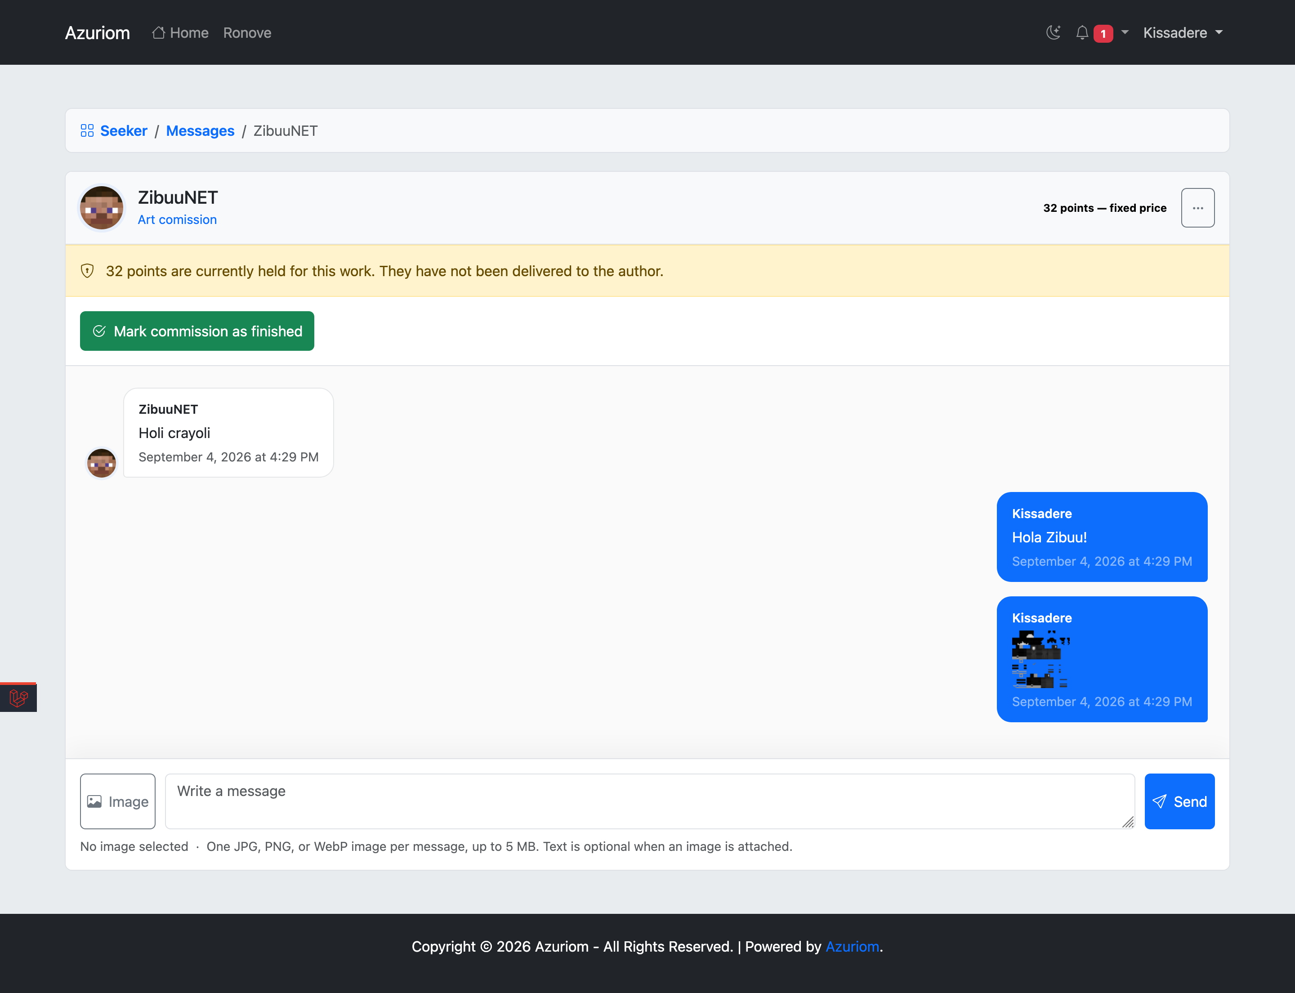
Task: Navigate to Messages breadcrumb link
Action: pyautogui.click(x=200, y=130)
